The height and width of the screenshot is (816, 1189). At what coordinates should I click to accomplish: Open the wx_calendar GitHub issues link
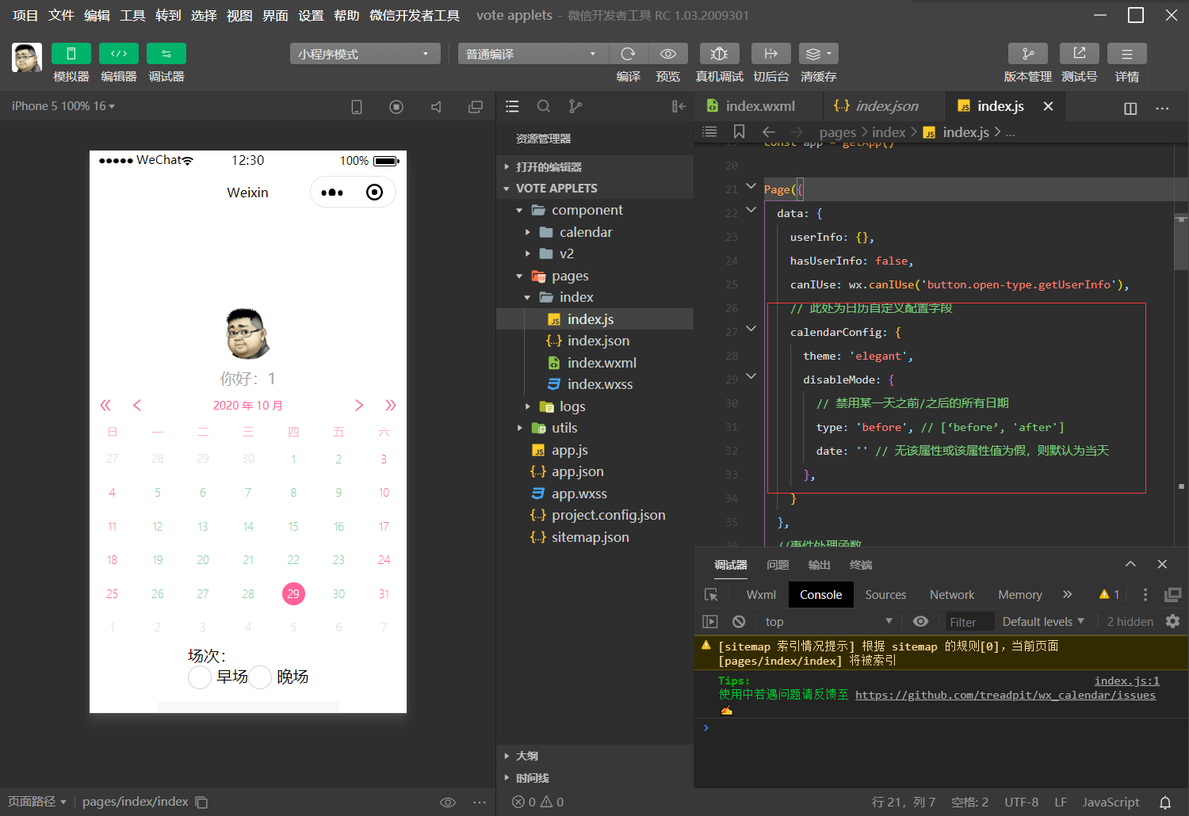click(1005, 695)
